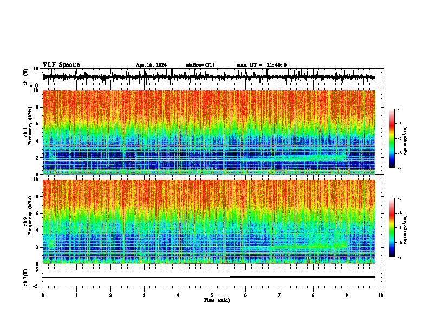Image resolution: width=429 pixels, height=331 pixels.
Task: Click the "-7" label on ch.2 color bar
Action: coord(400,257)
